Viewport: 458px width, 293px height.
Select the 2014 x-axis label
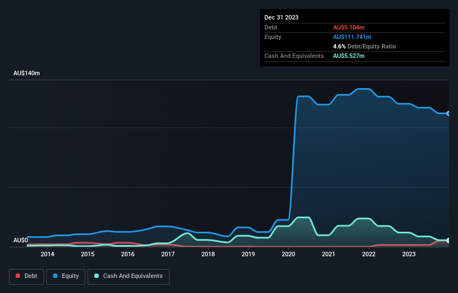47,254
